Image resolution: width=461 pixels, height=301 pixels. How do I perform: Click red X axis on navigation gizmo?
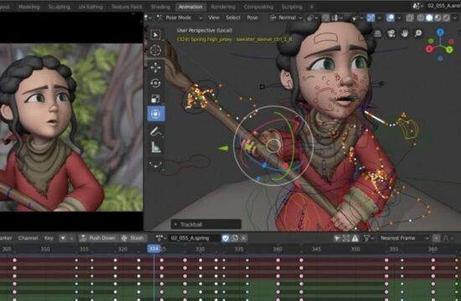point(429,48)
